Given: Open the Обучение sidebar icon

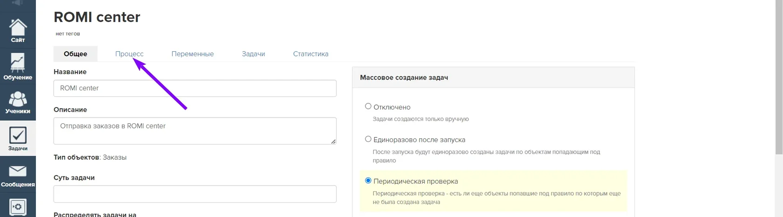Looking at the screenshot, I should tap(18, 67).
